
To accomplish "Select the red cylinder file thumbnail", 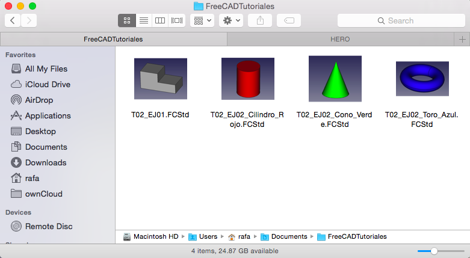I will [248, 79].
